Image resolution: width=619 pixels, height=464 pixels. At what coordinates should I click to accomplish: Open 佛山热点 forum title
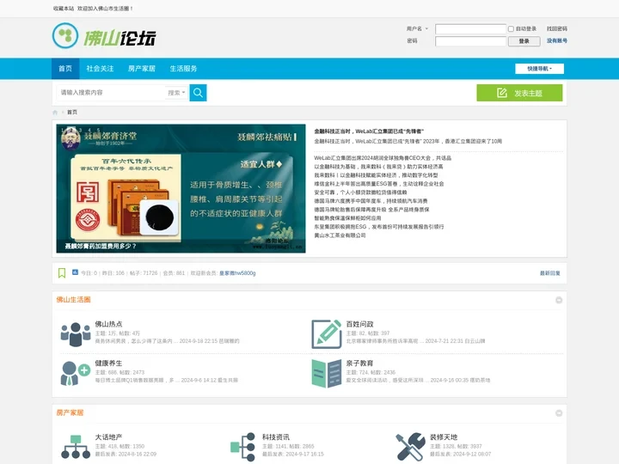pos(108,324)
